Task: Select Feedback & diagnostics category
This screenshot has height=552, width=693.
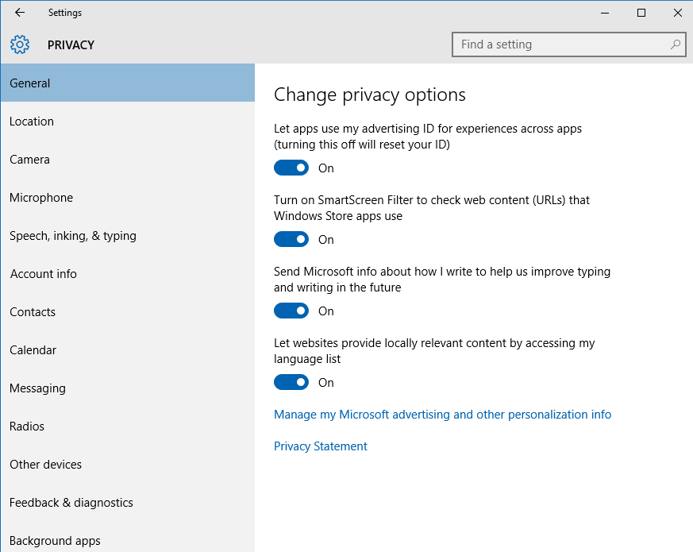Action: coord(128,503)
